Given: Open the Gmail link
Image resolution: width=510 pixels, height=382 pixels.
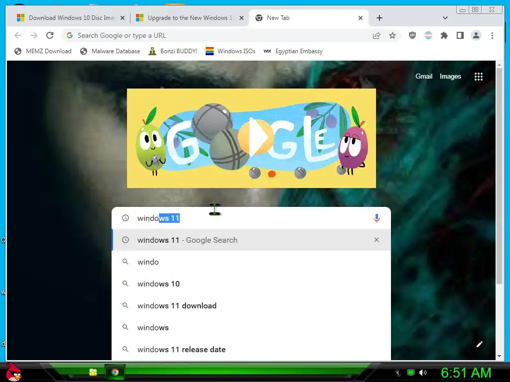Looking at the screenshot, I should click(424, 76).
